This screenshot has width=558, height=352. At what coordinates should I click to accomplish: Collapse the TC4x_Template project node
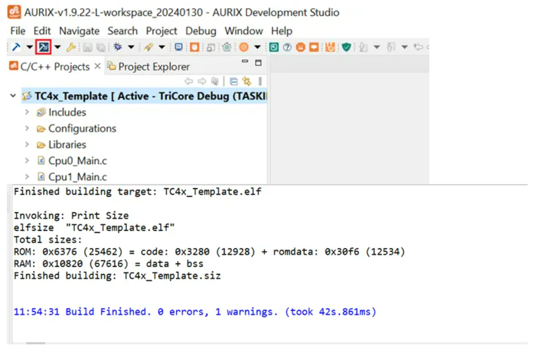click(x=13, y=96)
